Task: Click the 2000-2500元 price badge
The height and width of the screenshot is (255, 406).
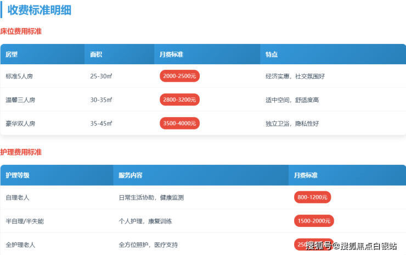Action: point(179,76)
